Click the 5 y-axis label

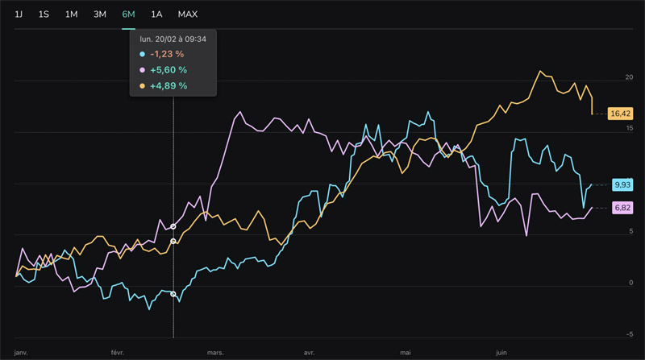[631, 231]
